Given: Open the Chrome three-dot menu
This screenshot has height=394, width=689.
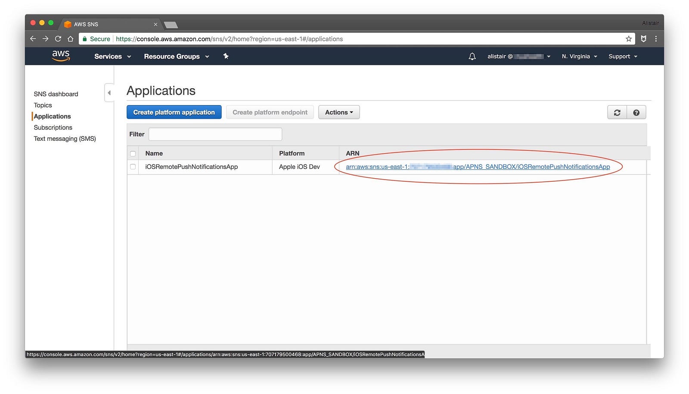Looking at the screenshot, I should (656, 39).
